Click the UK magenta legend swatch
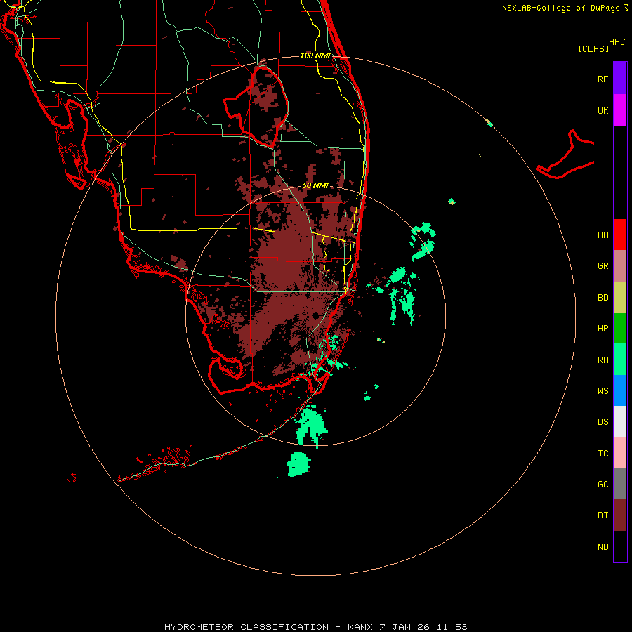The image size is (632, 632). [620, 110]
